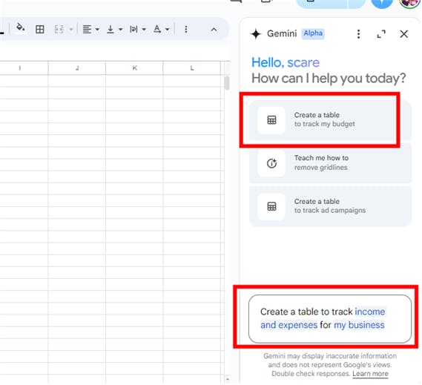Screen dimensions: 422x385
Task: Expand the text wrapping dropdown
Action: pyautogui.click(x=144, y=30)
